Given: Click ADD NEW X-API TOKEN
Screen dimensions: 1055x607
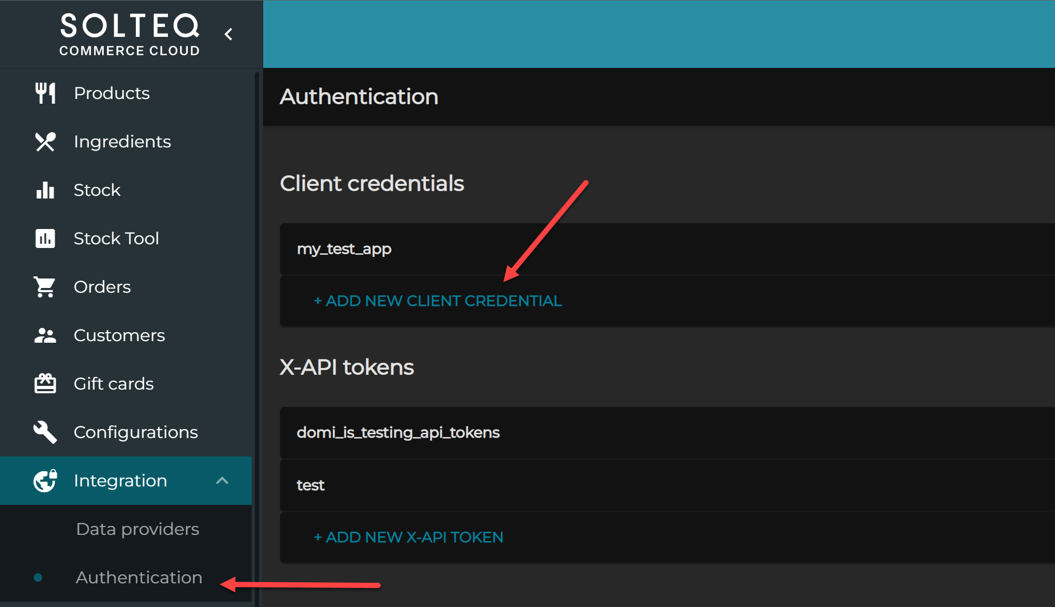Looking at the screenshot, I should point(408,537).
